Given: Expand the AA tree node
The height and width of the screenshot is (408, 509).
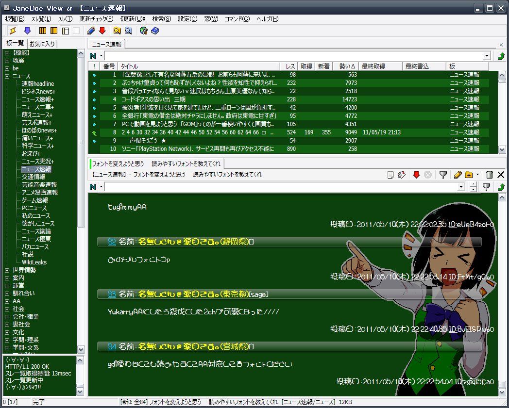Looking at the screenshot, I should (x=7, y=301).
